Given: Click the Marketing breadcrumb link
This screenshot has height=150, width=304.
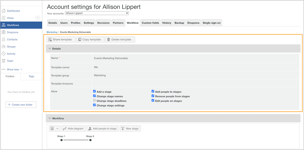Looking at the screenshot, I should tap(52, 32).
